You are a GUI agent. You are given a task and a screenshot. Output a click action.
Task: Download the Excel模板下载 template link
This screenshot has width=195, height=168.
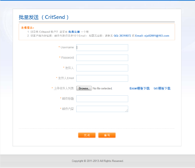tap(140, 88)
